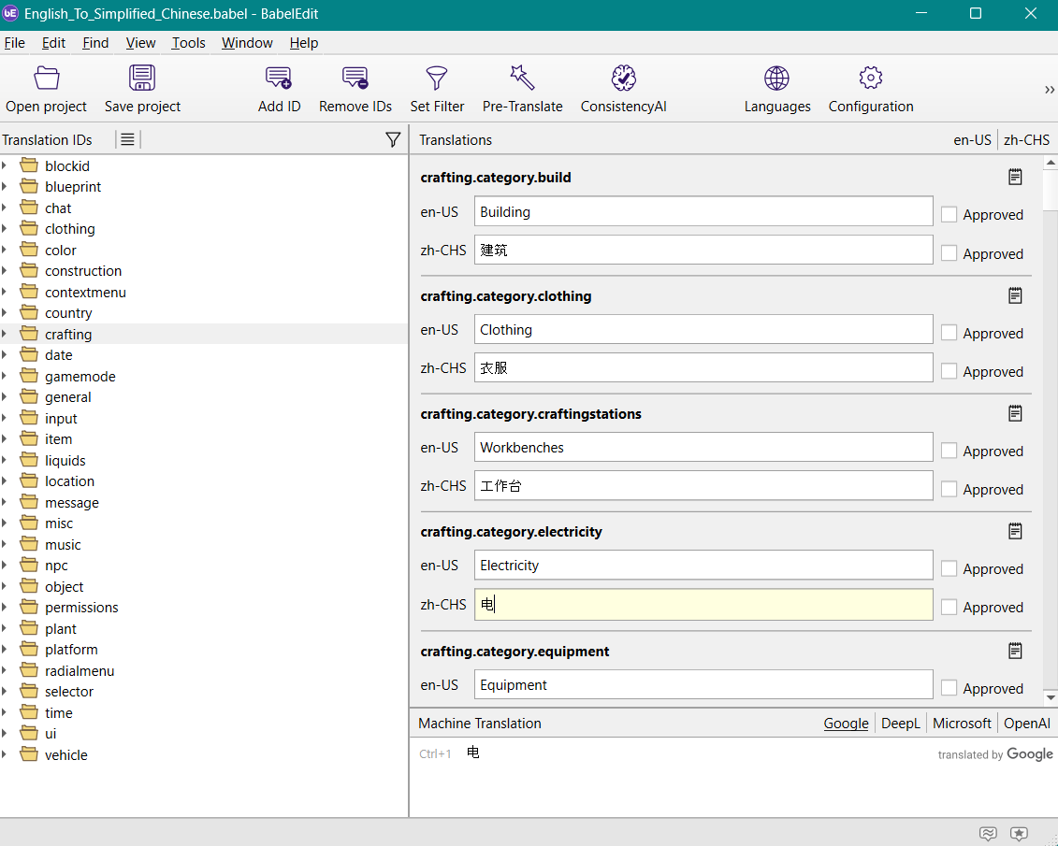Click the Remove IDs toolbar icon
1058x846 pixels.
(355, 79)
